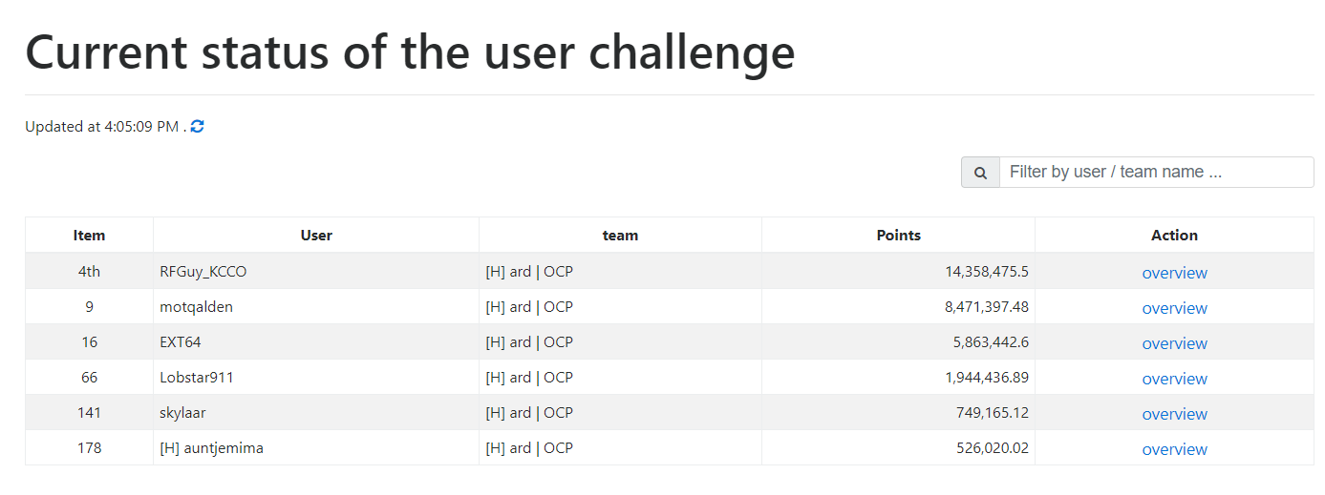Open overview for motqalden

1174,308
